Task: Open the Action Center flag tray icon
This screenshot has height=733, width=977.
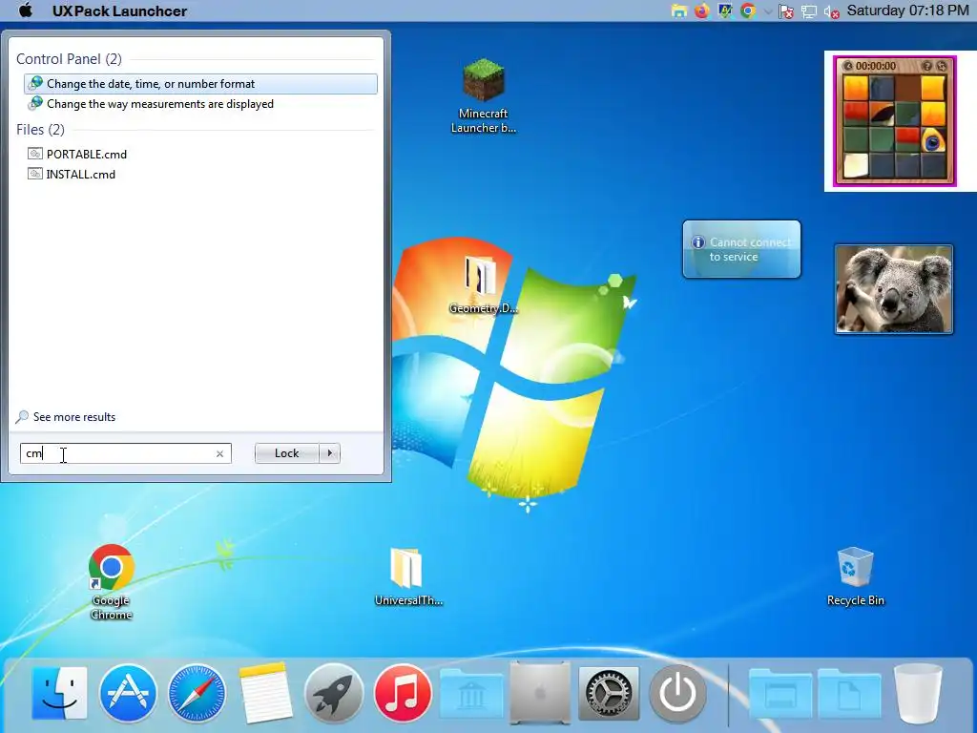Action: (x=786, y=11)
